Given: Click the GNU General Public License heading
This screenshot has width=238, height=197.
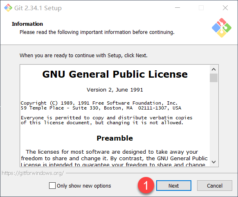Looking at the screenshot, I should (x=115, y=74).
